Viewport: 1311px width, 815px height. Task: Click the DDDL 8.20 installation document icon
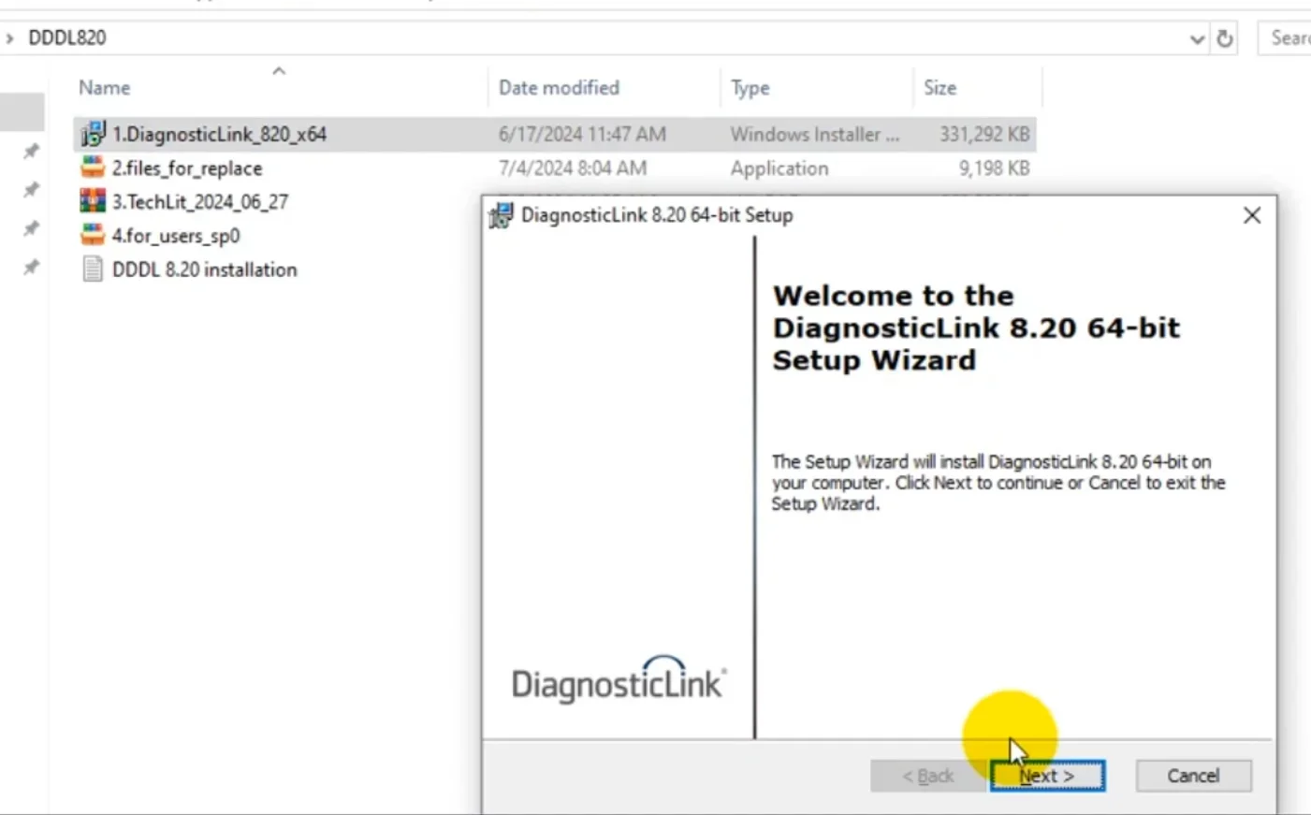tap(93, 269)
